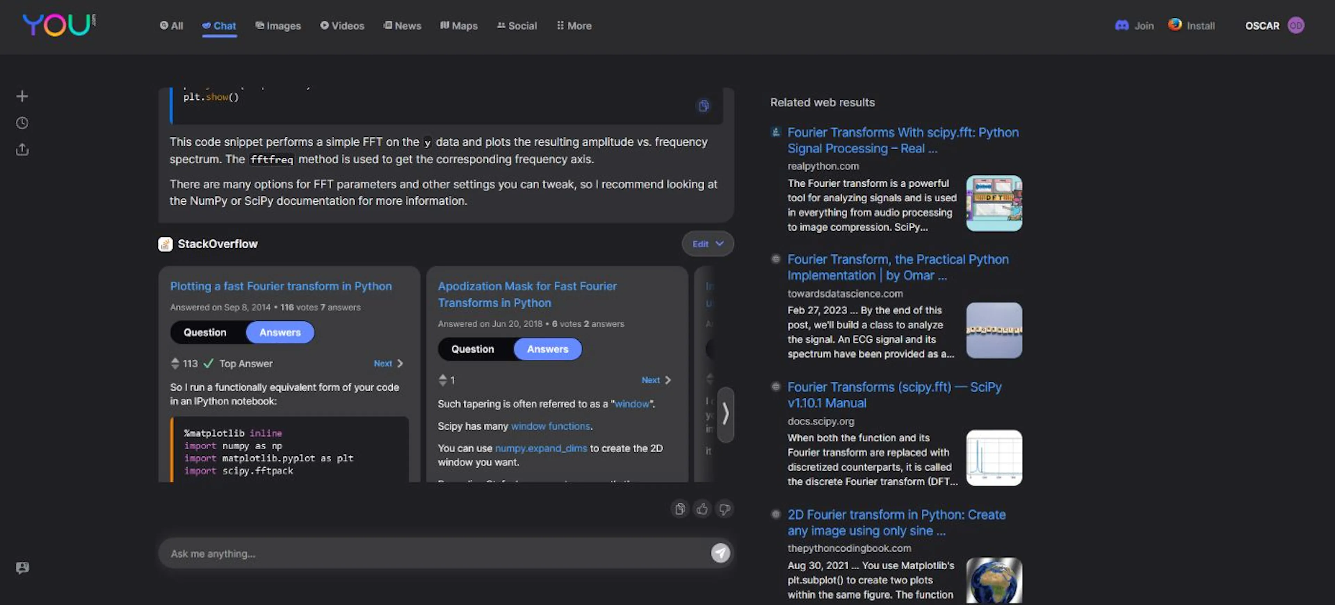The width and height of the screenshot is (1335, 605).
Task: Follow the 'window' link in Apodization answer
Action: pos(632,404)
